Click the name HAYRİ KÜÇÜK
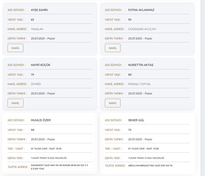205x176 pixels. [41, 65]
